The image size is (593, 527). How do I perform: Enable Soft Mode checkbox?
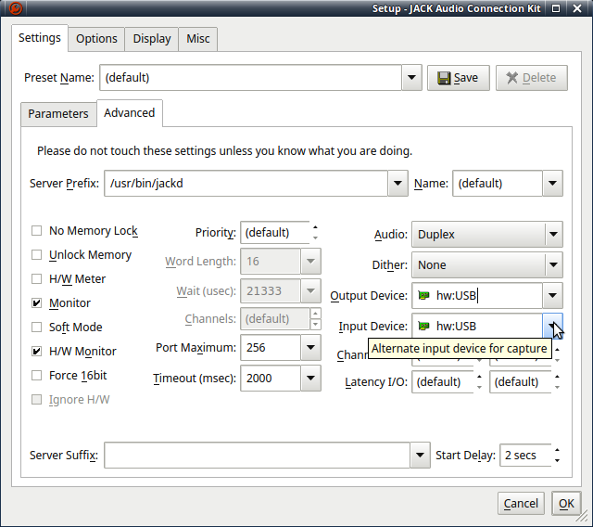pyautogui.click(x=36, y=328)
